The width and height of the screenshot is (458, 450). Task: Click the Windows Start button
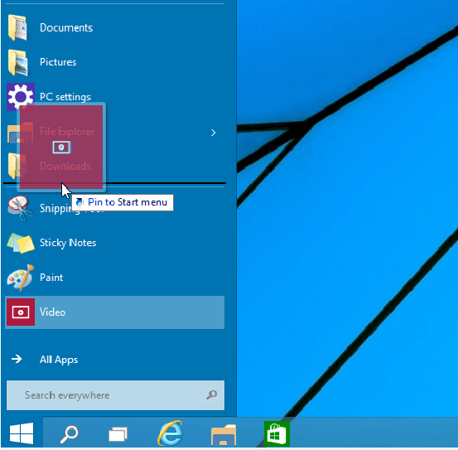click(x=22, y=433)
